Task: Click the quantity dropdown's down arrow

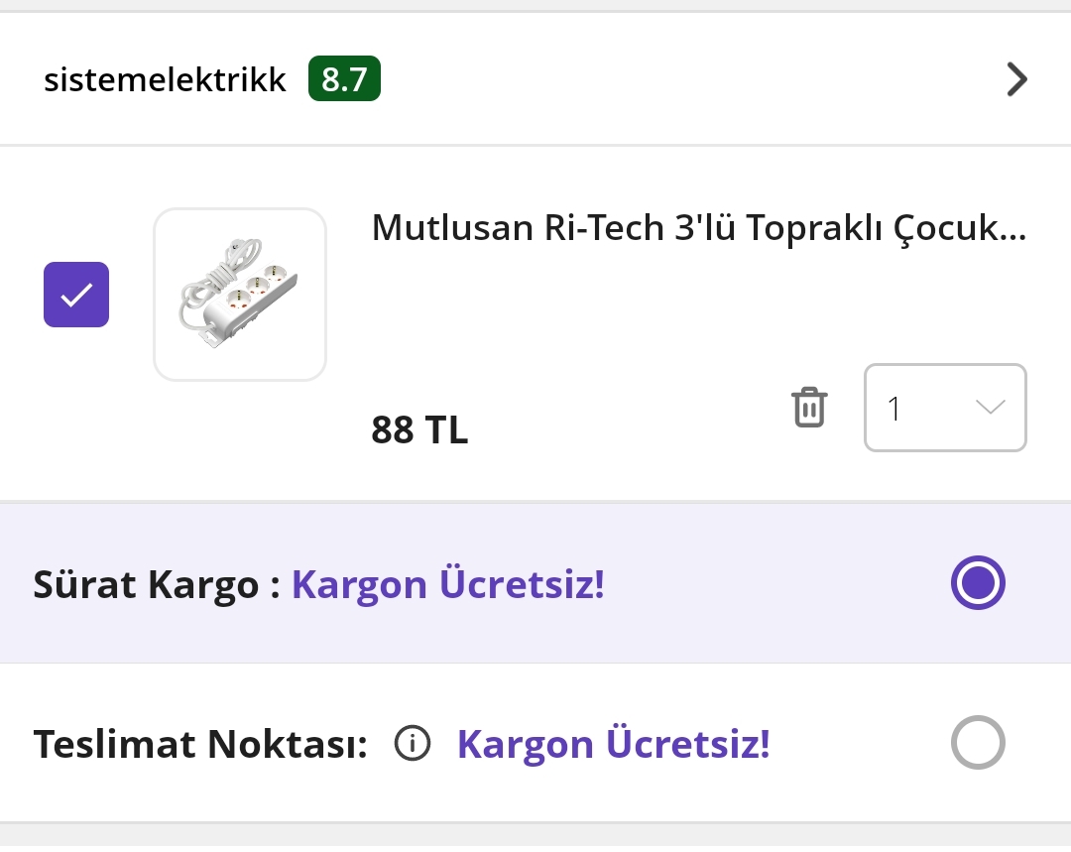Action: 990,408
